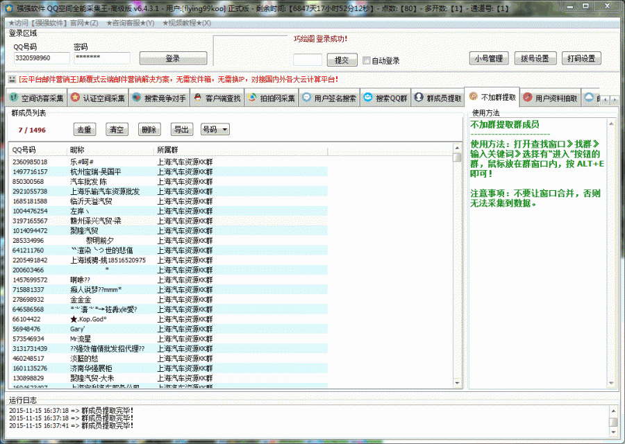
Task: Select row 赣州泽兴汽贸-梁
Action: tap(169, 221)
